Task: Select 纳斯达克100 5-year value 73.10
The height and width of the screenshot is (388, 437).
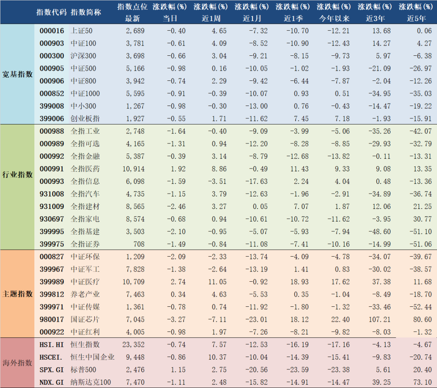Action: (x=422, y=382)
